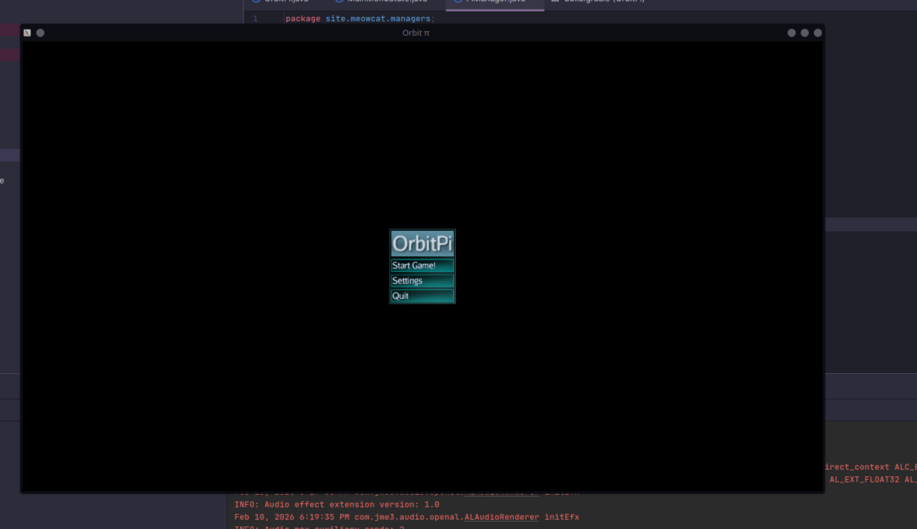Click the round pin button beside window icon
Viewport: 917px width, 529px height.
[x=40, y=33]
